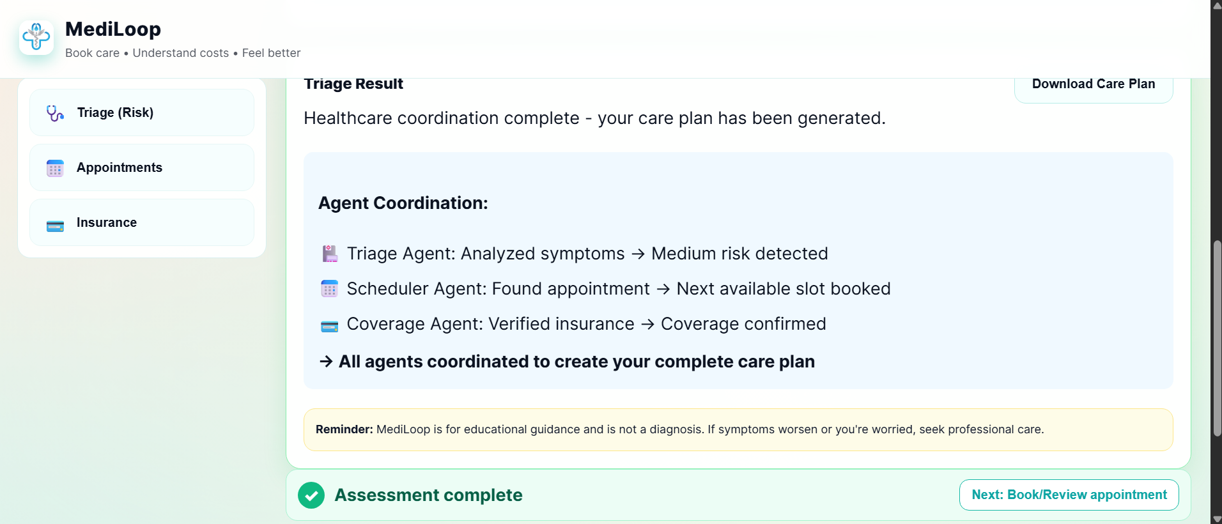
Task: Click the card icon beside Insurance
Action: [55, 226]
